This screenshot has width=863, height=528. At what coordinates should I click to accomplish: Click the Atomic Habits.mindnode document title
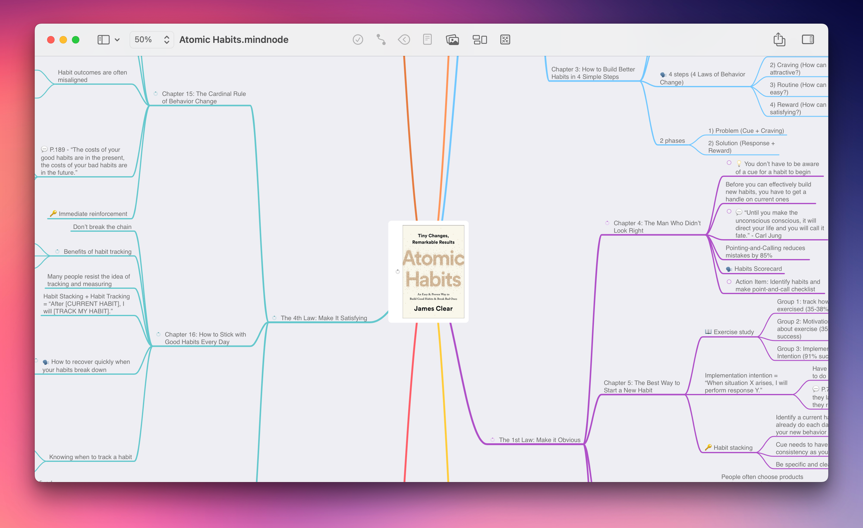coord(233,40)
